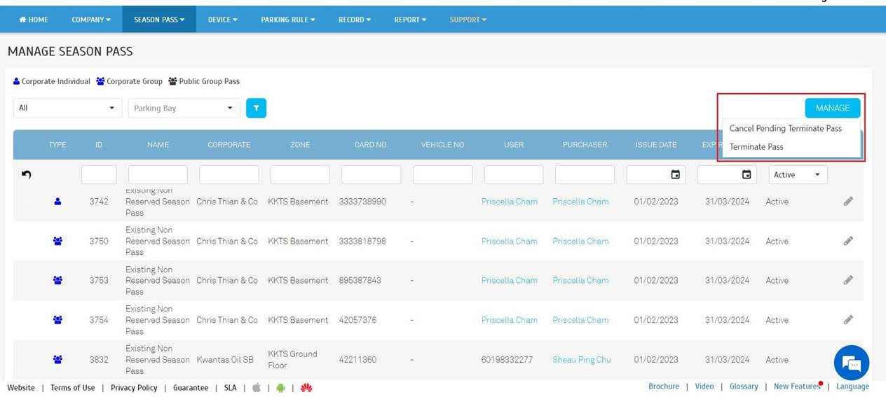Expand the All pass type dropdown

(x=67, y=108)
